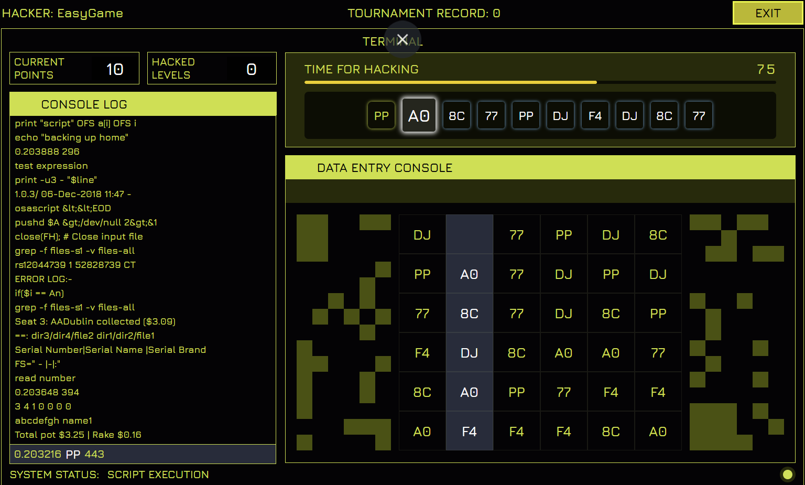Click the top-left DJ grid cell
805x485 pixels.
click(x=422, y=234)
